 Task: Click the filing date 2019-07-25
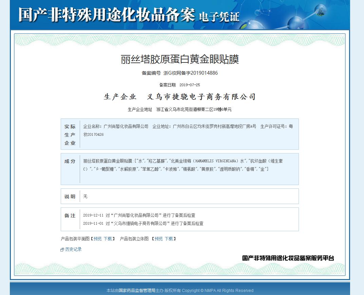(190, 85)
